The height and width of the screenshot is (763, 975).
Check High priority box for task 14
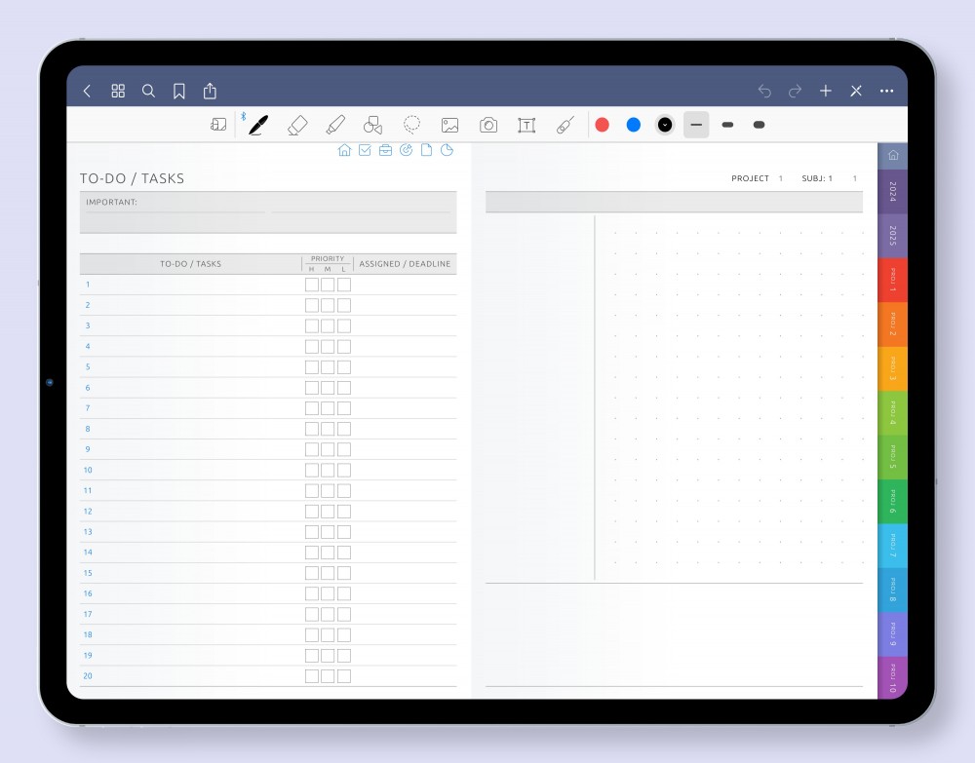click(312, 553)
